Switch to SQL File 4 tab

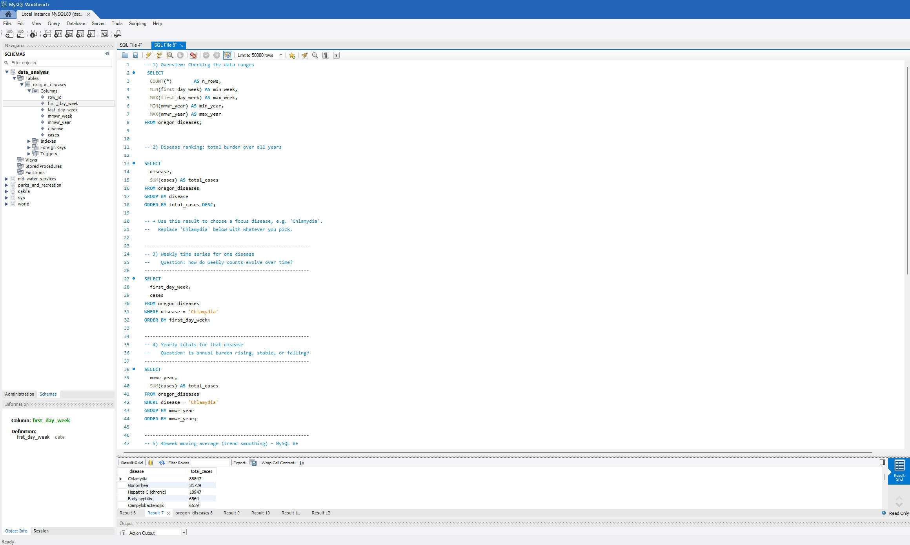[131, 45]
